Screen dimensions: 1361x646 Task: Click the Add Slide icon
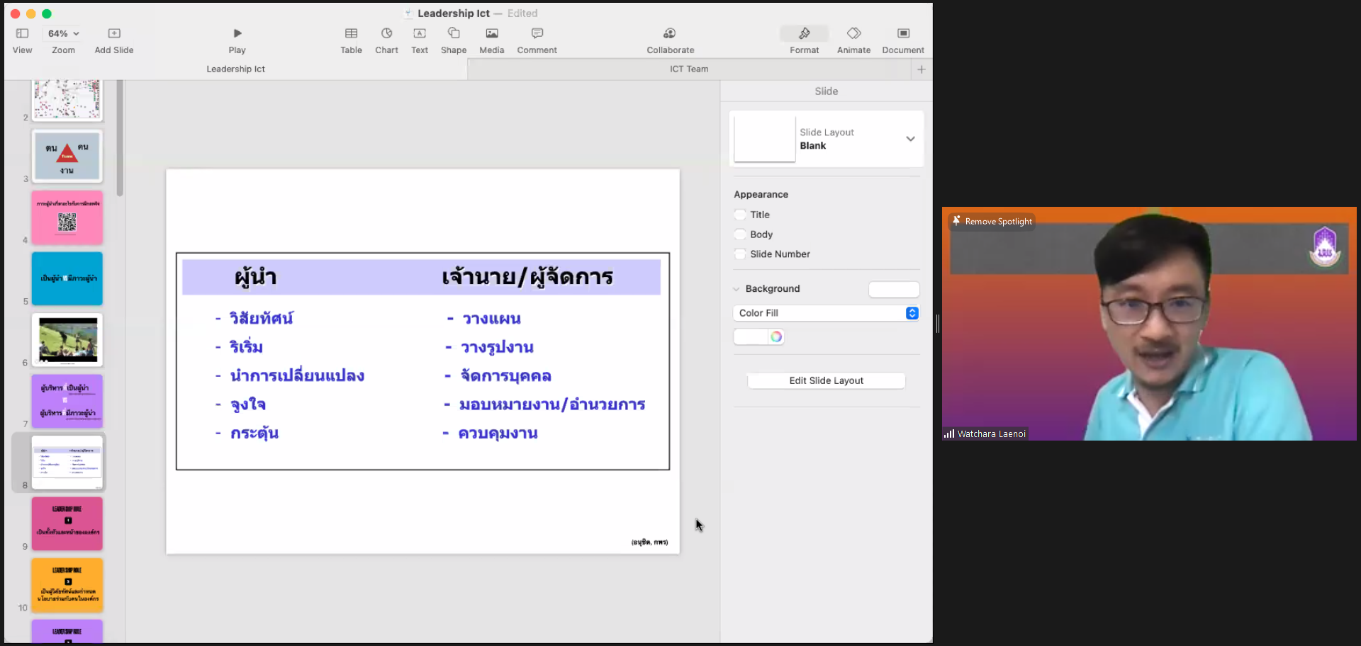click(114, 33)
